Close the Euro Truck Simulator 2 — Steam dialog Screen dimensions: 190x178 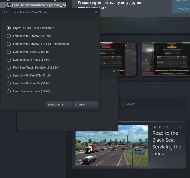pos(96,12)
